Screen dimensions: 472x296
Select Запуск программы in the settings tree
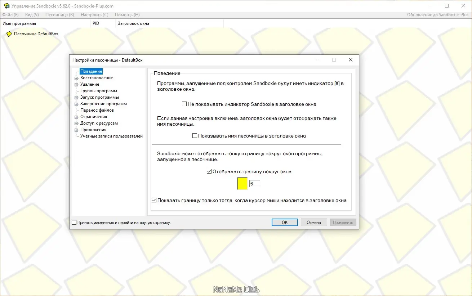click(x=99, y=97)
